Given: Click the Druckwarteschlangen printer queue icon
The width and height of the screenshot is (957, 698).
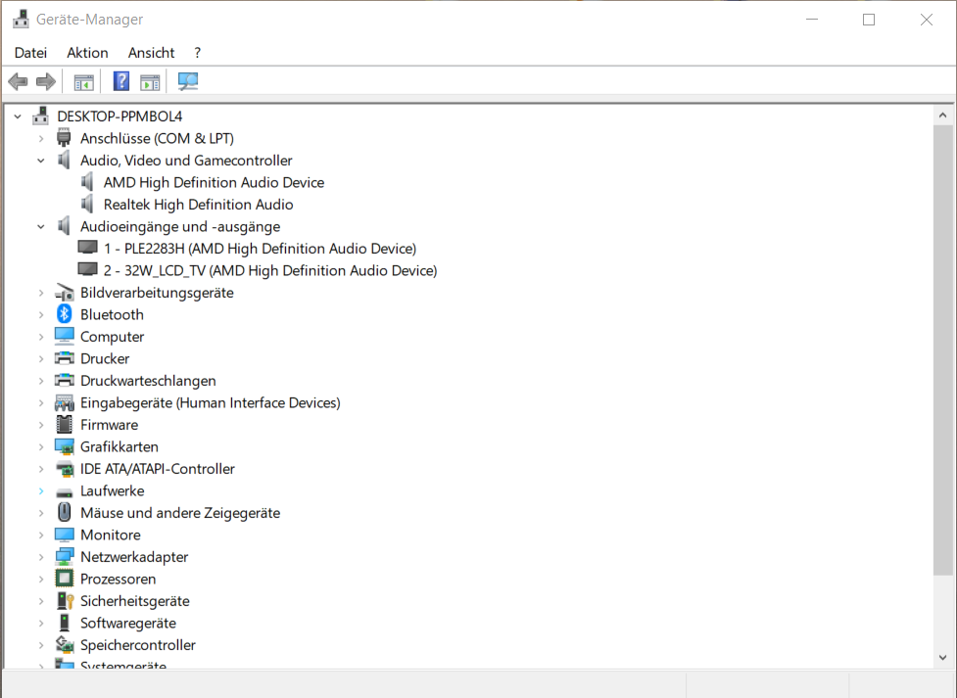Looking at the screenshot, I should 64,380.
